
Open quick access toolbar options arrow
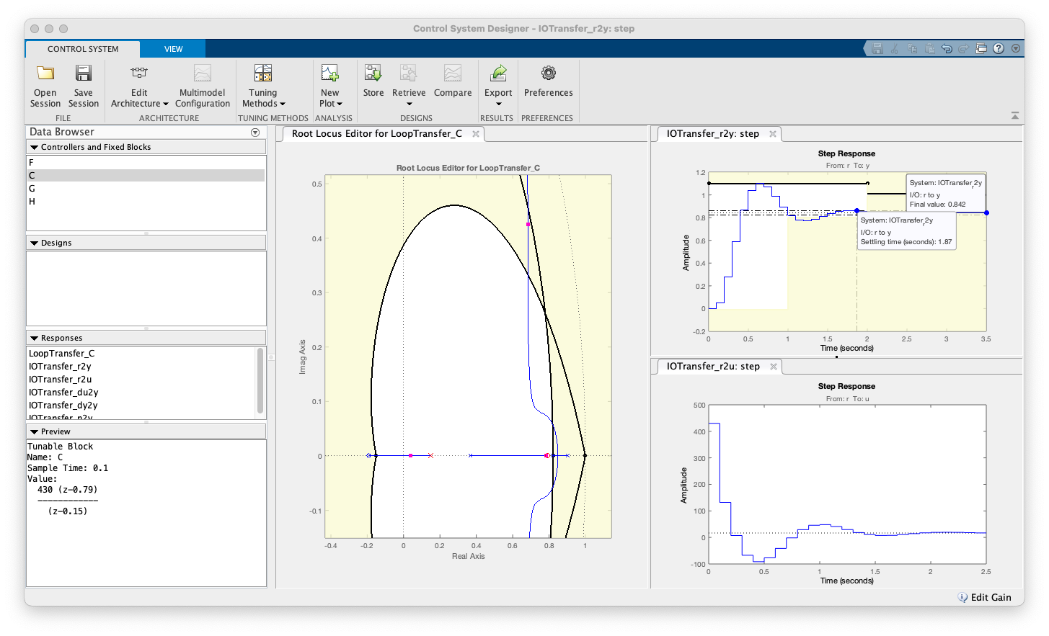(1016, 48)
